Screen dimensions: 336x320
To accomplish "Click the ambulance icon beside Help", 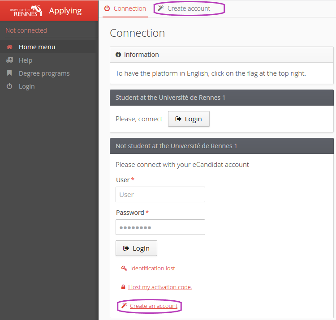I will click(9, 60).
